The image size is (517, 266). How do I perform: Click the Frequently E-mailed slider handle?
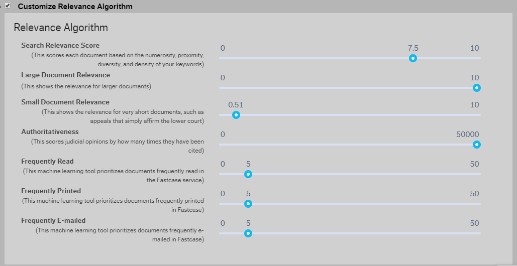coord(248,233)
